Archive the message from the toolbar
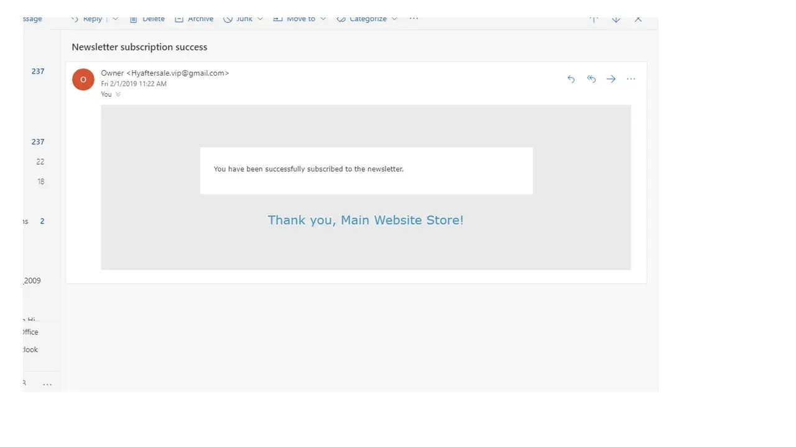Viewport: 796px width, 447px height. pos(194,19)
